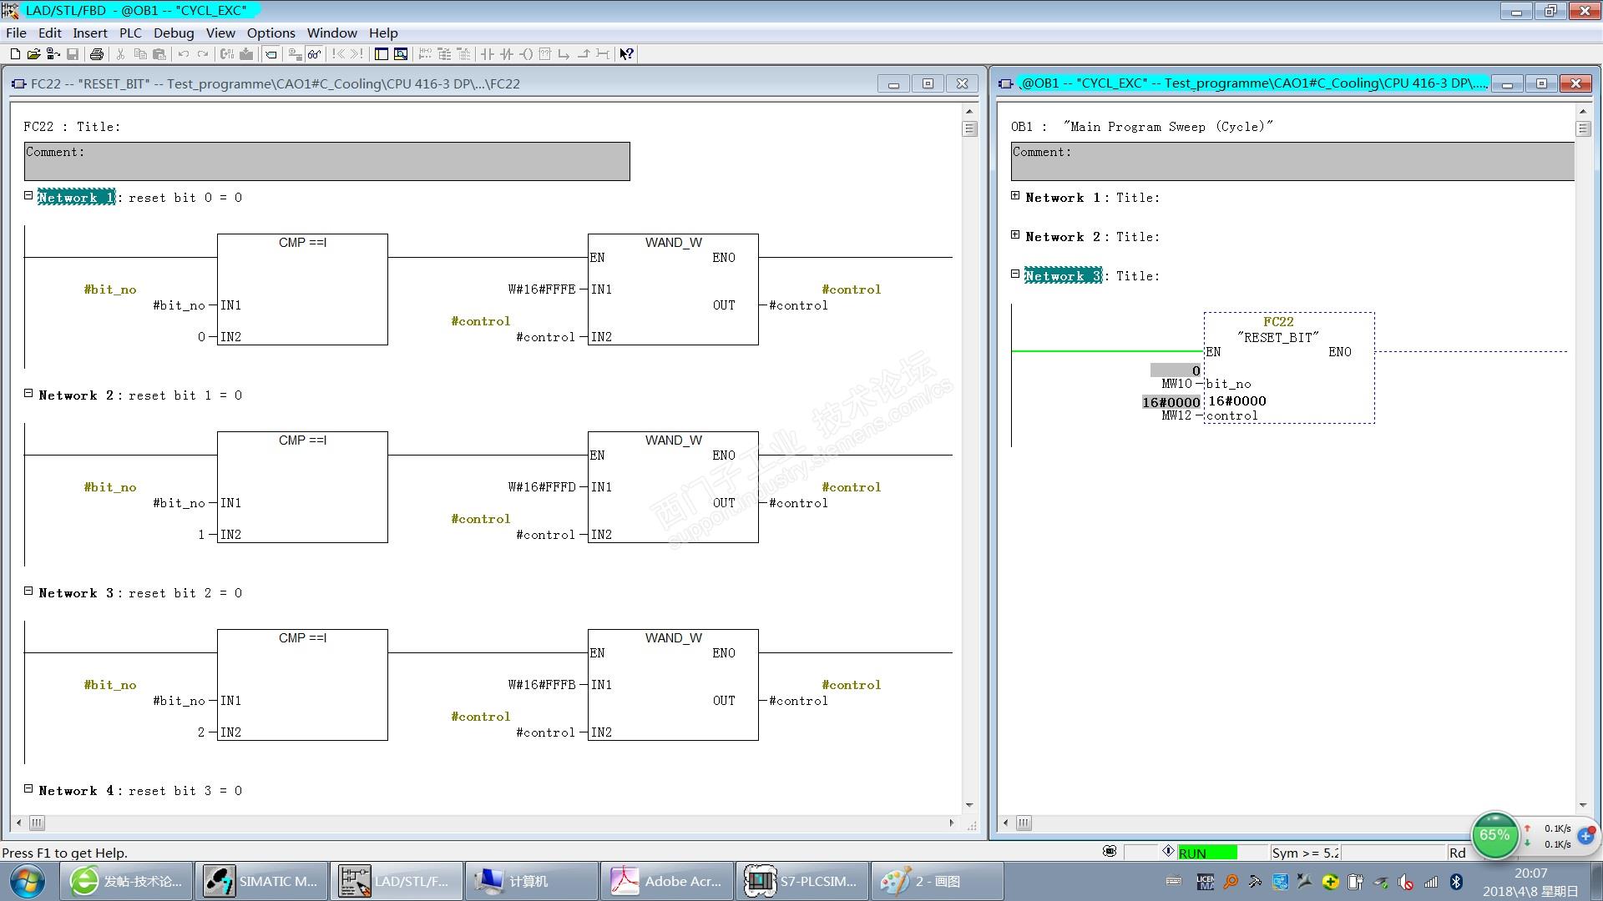Toggle the Overviews panel toolbar button

tap(382, 54)
